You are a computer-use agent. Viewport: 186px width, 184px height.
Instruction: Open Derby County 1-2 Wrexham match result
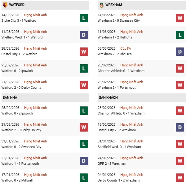pos(117,180)
